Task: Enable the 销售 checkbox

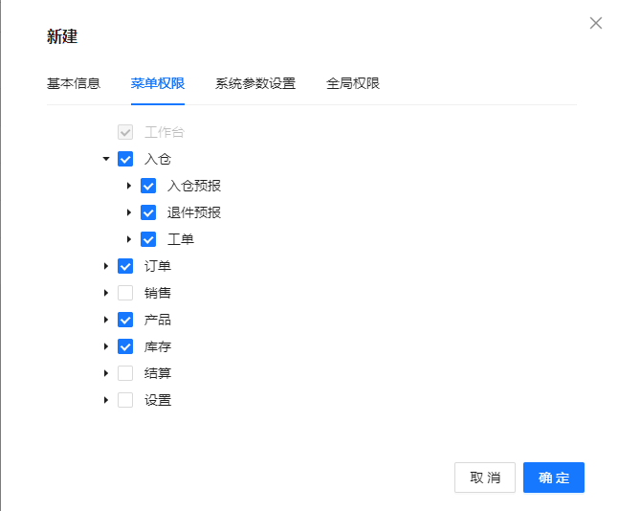Action: [125, 293]
